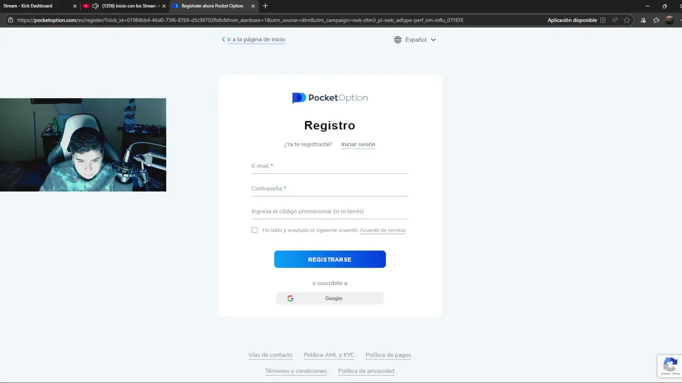Viewport: 682px width, 383px height.
Task: Open Política de pagos link
Action: click(x=388, y=355)
